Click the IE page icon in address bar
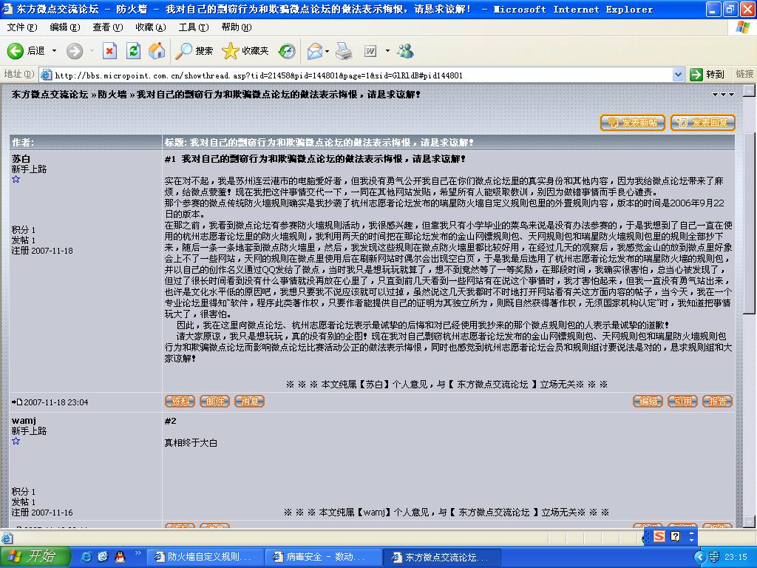This screenshot has width=757, height=568. pyautogui.click(x=47, y=75)
